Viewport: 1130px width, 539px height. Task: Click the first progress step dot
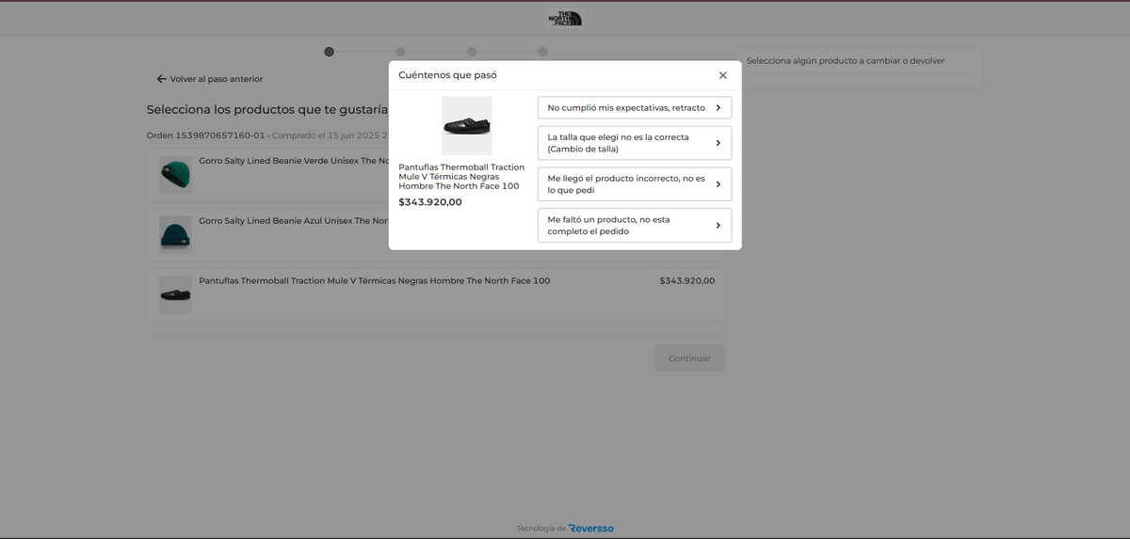tap(329, 52)
